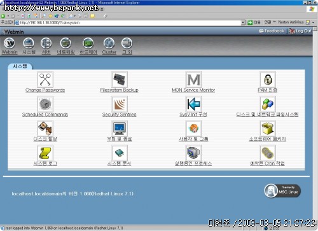Viewport: 318px width, 231px height.
Task: Open the Webmin category icon
Action: click(10, 43)
